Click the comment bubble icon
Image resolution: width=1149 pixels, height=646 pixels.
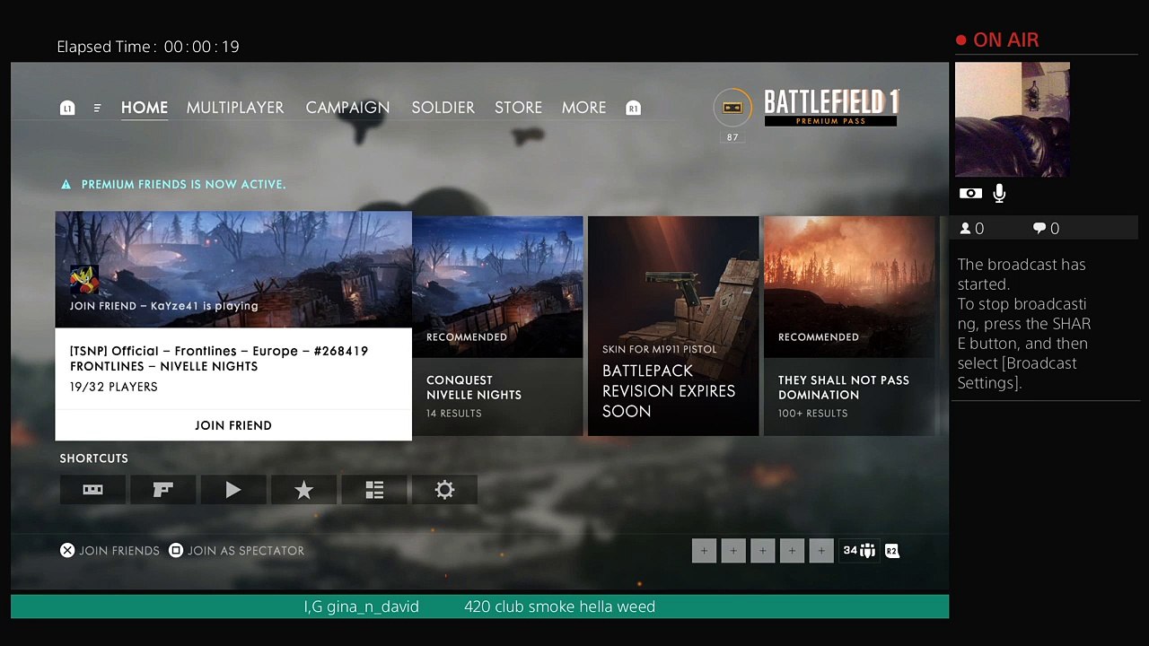[1039, 228]
